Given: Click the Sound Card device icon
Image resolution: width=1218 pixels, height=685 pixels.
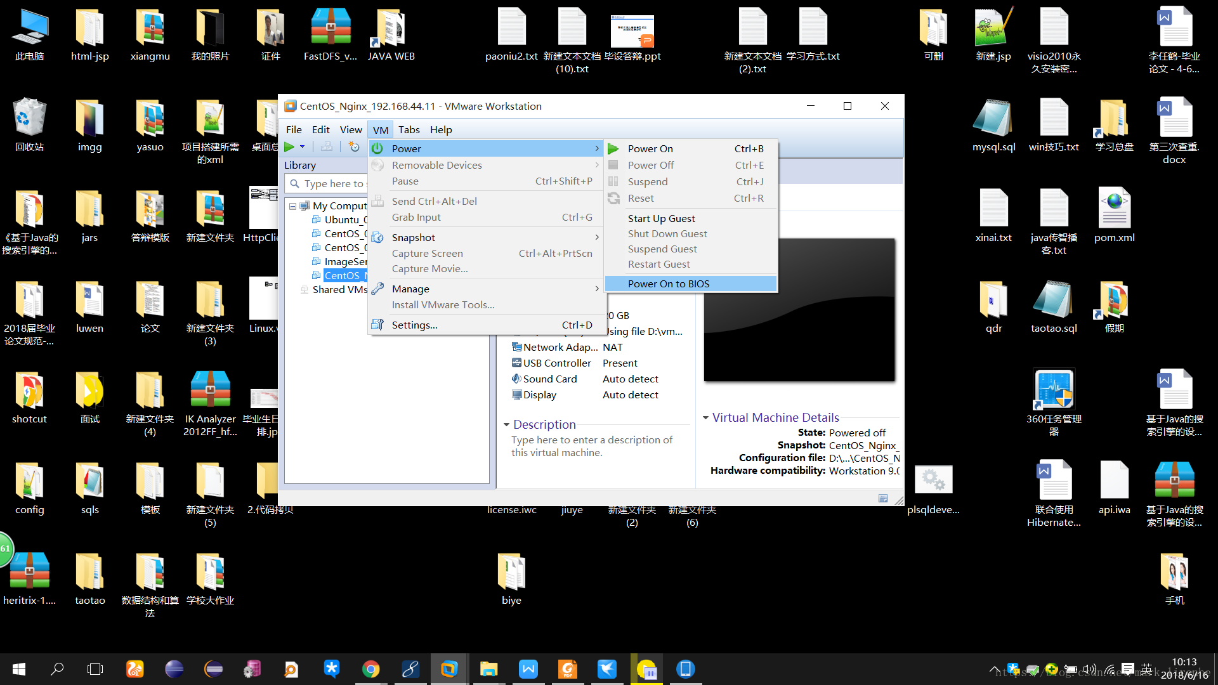Looking at the screenshot, I should [517, 379].
